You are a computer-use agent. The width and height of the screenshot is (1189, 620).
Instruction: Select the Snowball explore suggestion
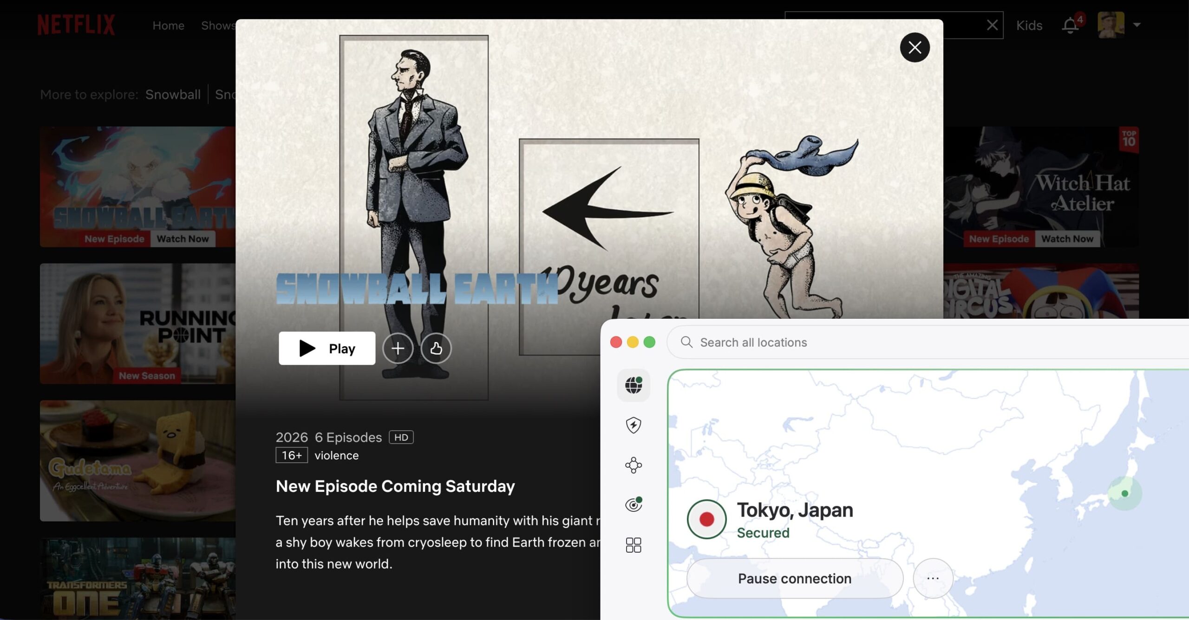(173, 95)
